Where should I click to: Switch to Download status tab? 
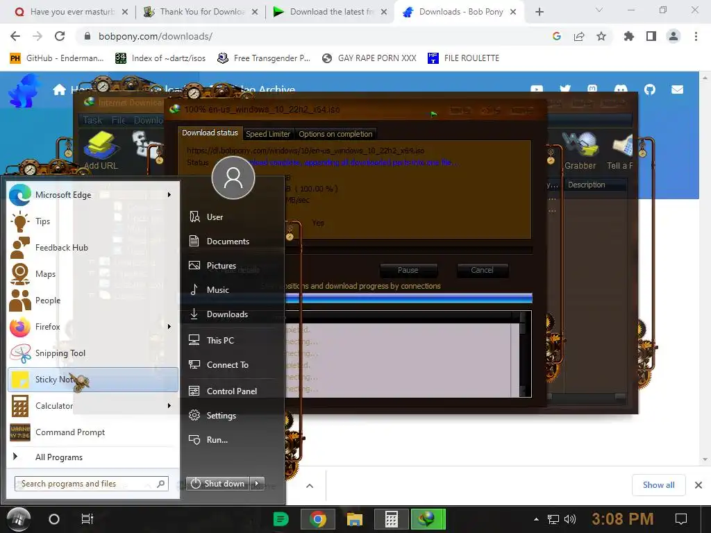tap(210, 133)
